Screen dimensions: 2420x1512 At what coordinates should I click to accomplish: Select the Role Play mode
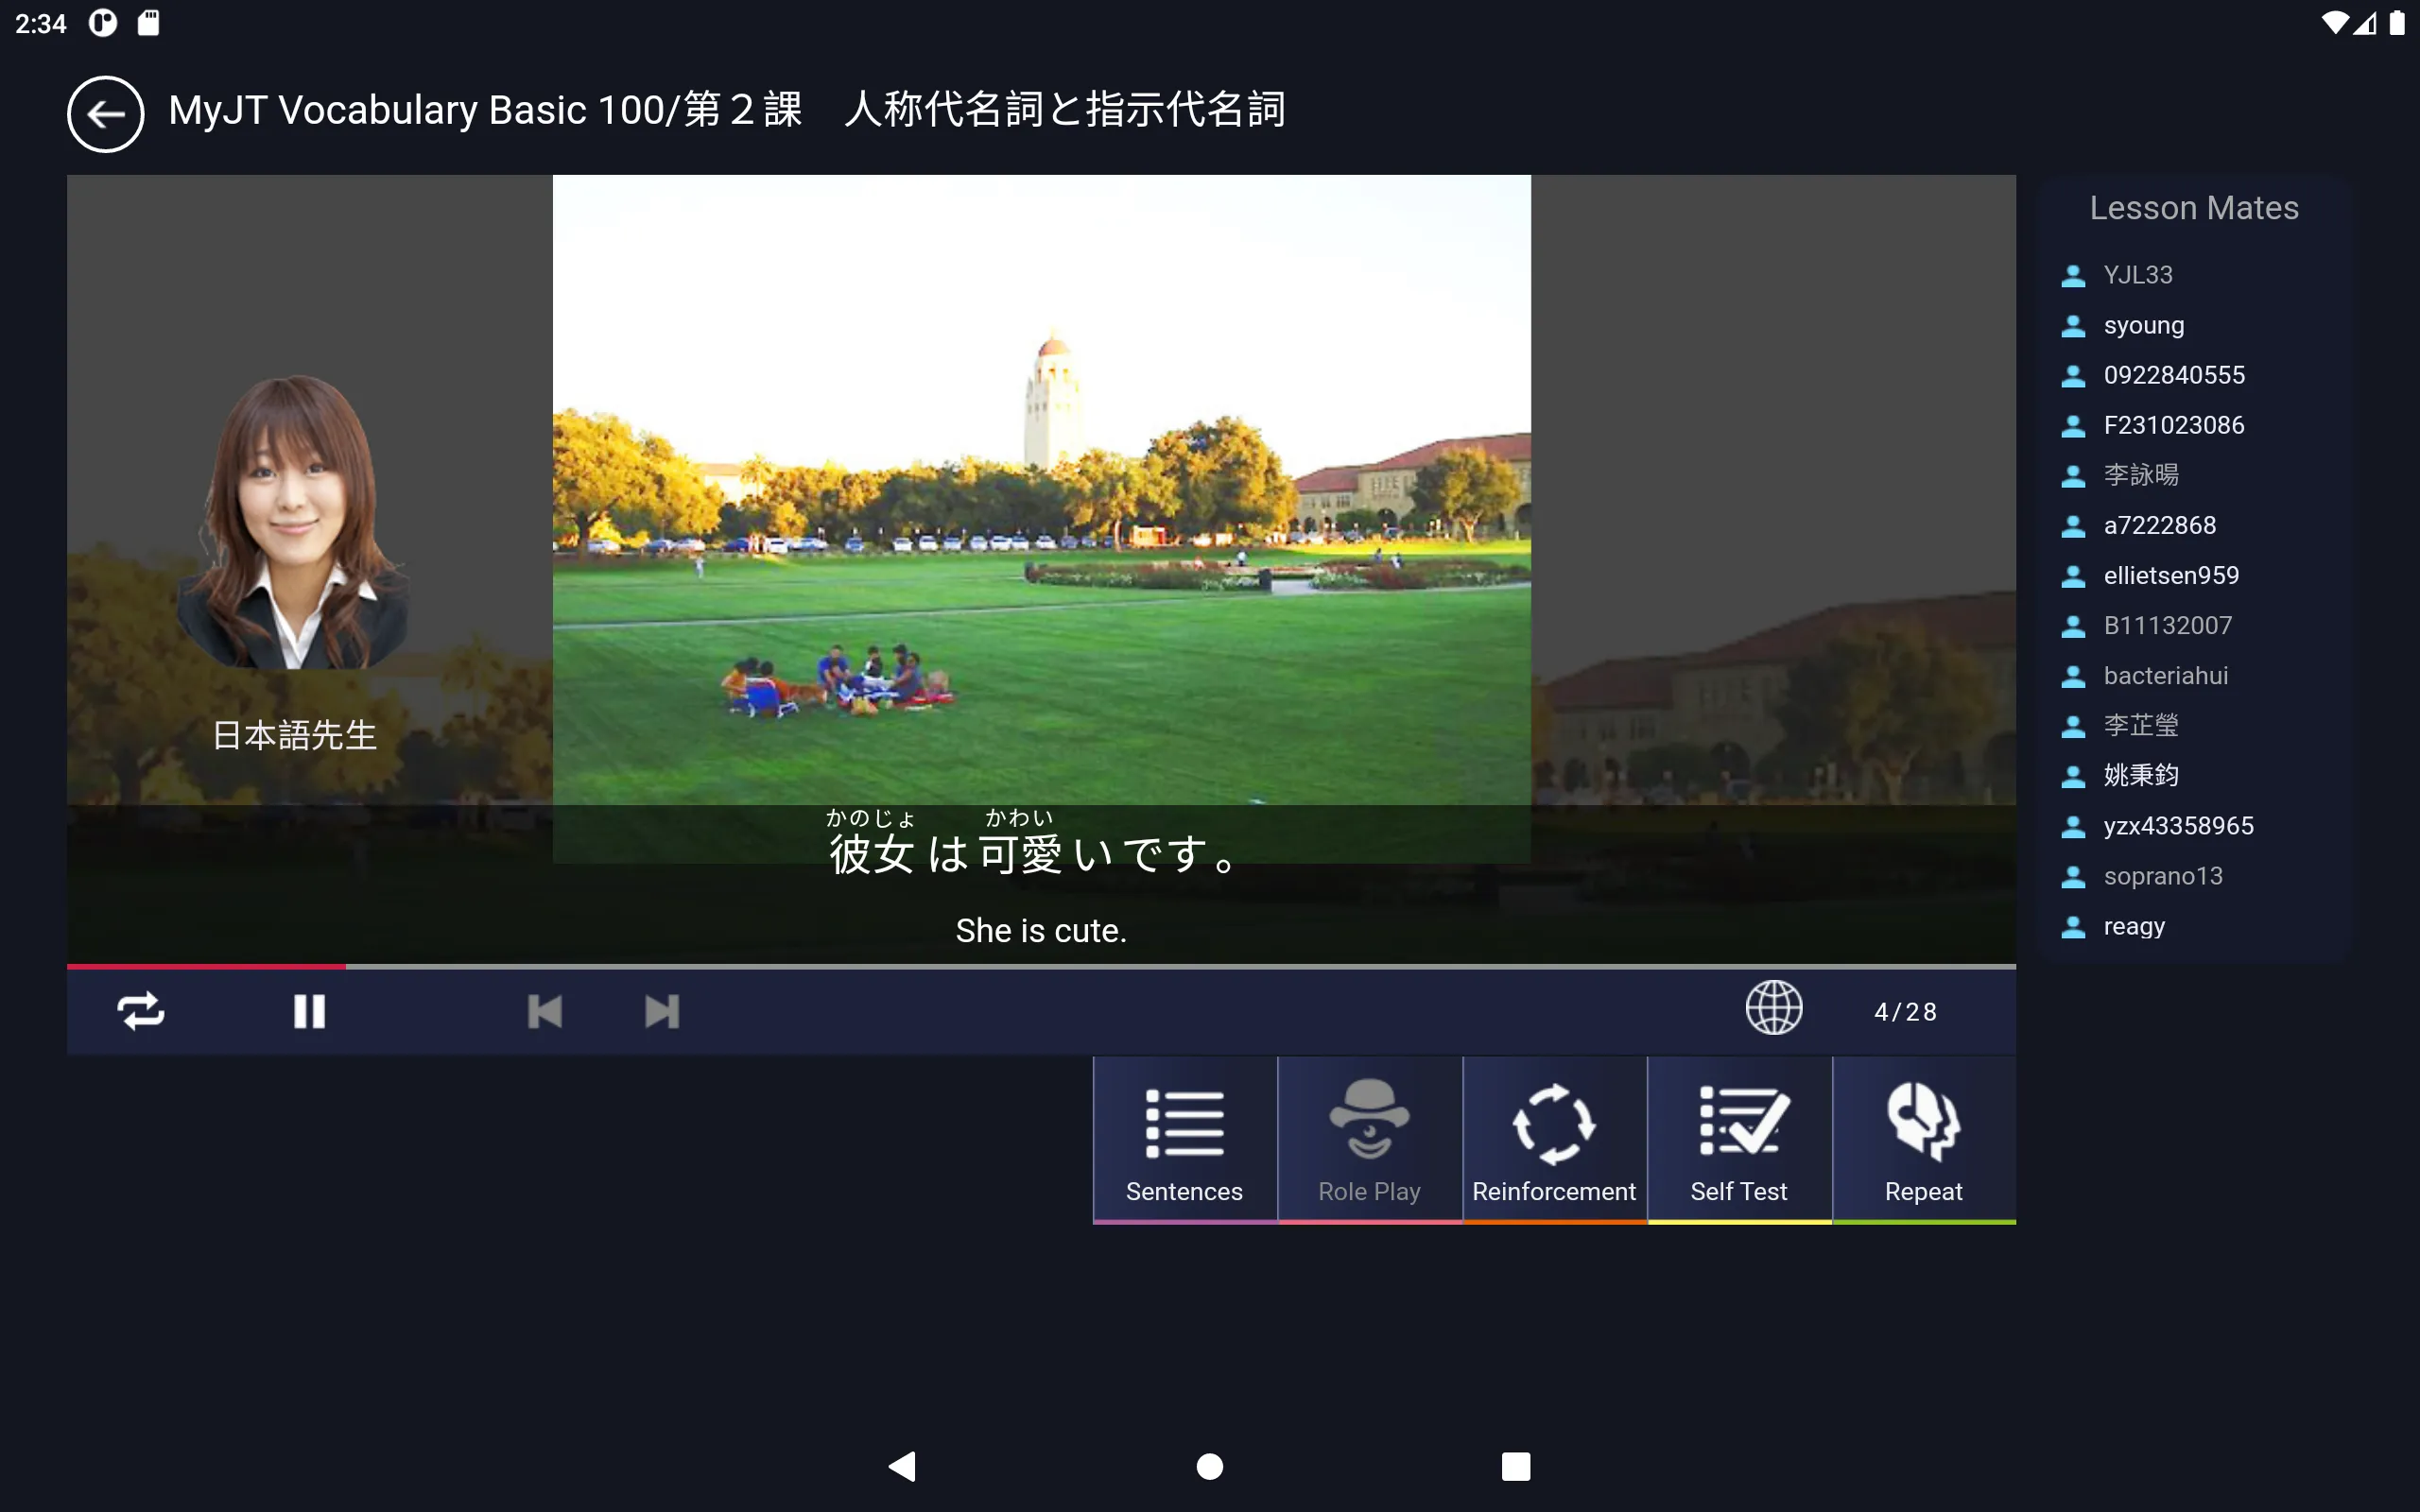click(1368, 1140)
